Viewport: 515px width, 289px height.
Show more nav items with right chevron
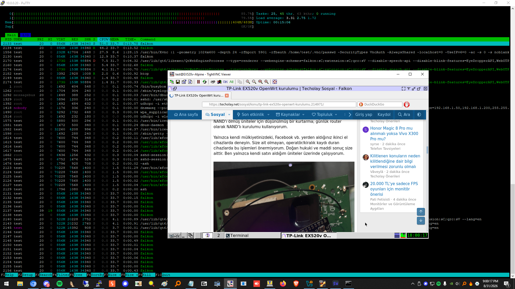click(x=350, y=115)
